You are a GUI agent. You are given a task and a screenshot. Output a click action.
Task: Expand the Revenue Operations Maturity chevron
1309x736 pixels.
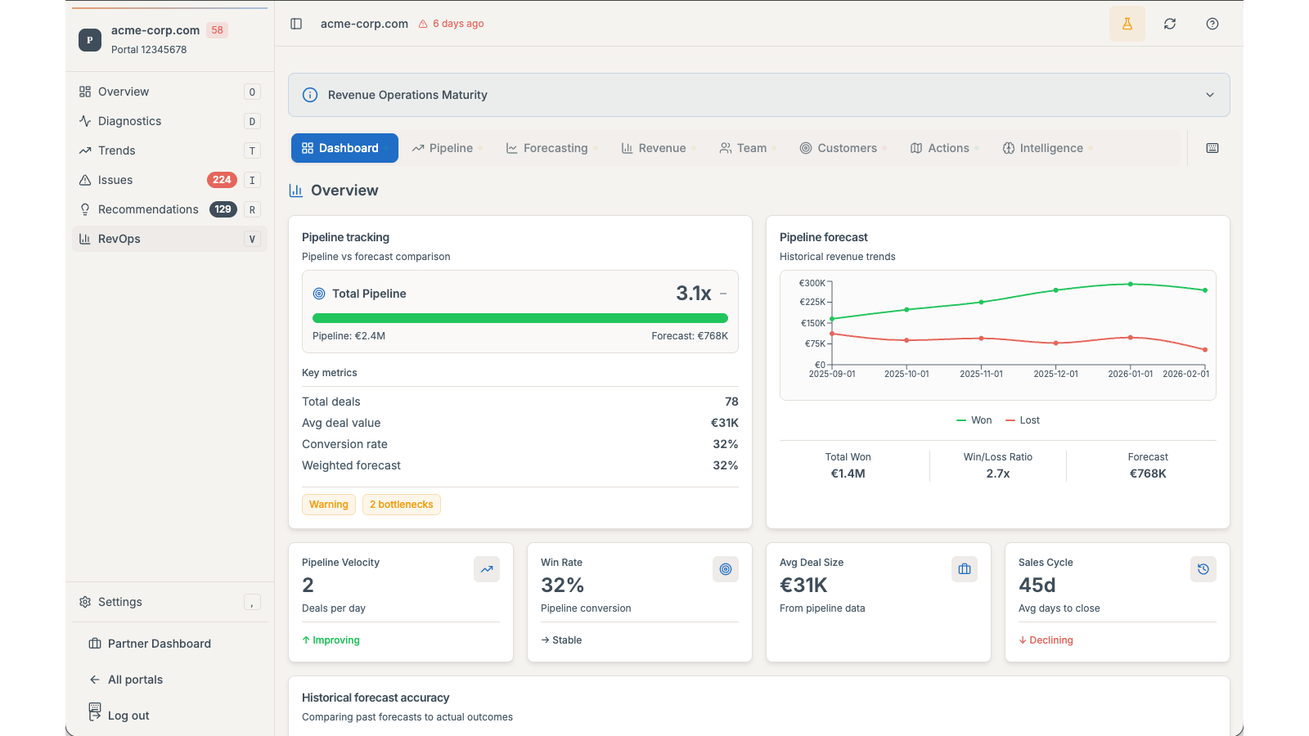click(1210, 95)
